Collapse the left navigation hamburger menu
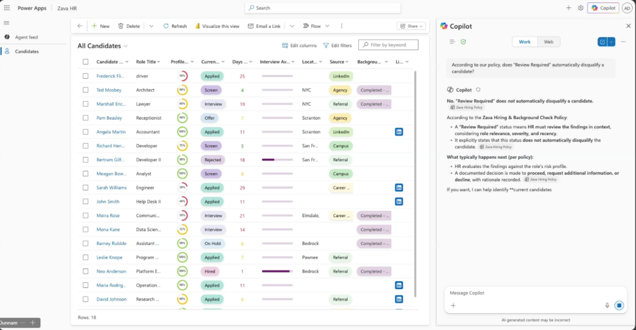The width and height of the screenshot is (636, 330). tap(7, 23)
